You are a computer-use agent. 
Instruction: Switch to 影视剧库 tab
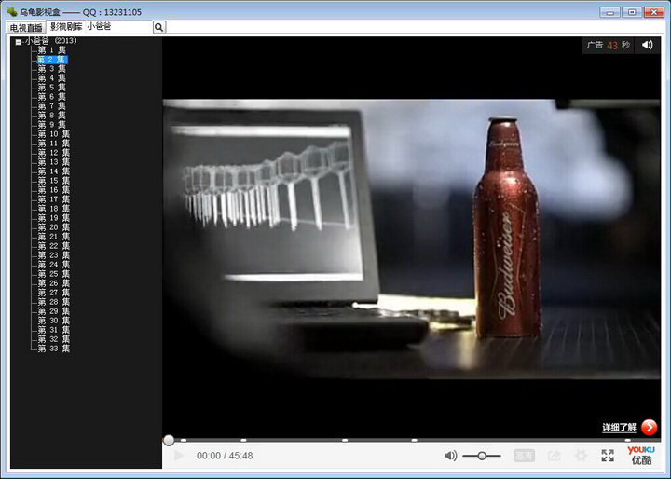pyautogui.click(x=66, y=26)
